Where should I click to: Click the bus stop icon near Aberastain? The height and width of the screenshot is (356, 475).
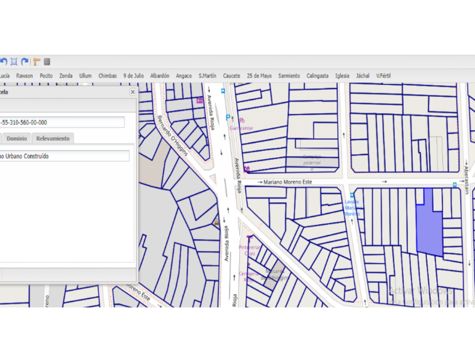[455, 184]
